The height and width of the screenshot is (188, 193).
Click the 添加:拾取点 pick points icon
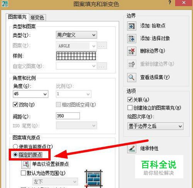(132, 26)
